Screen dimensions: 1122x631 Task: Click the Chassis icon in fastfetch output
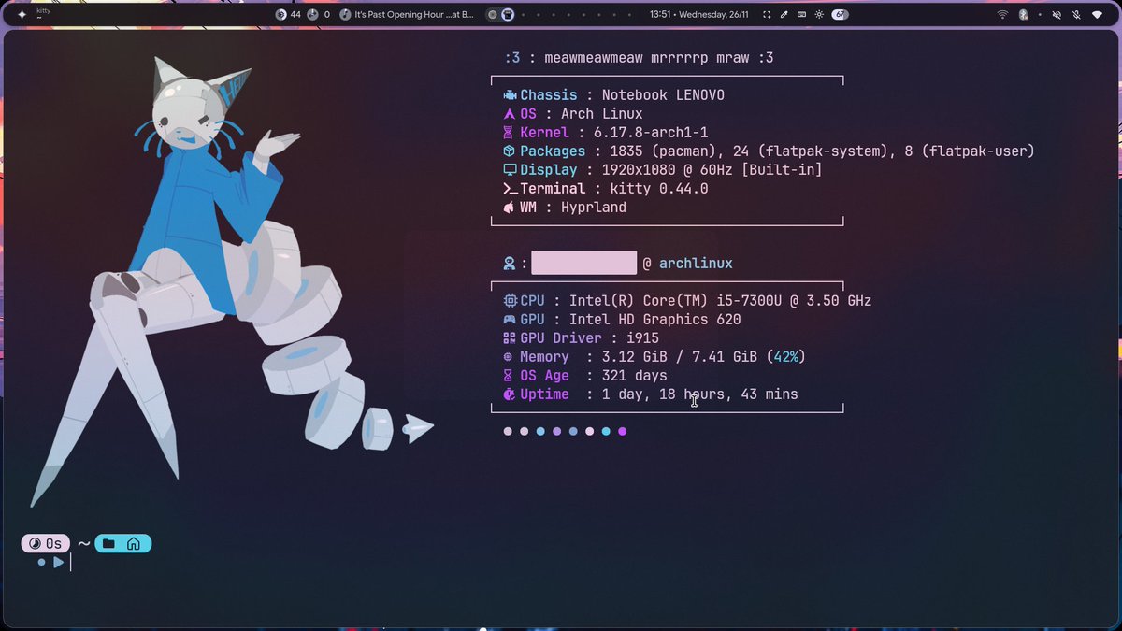coord(510,95)
